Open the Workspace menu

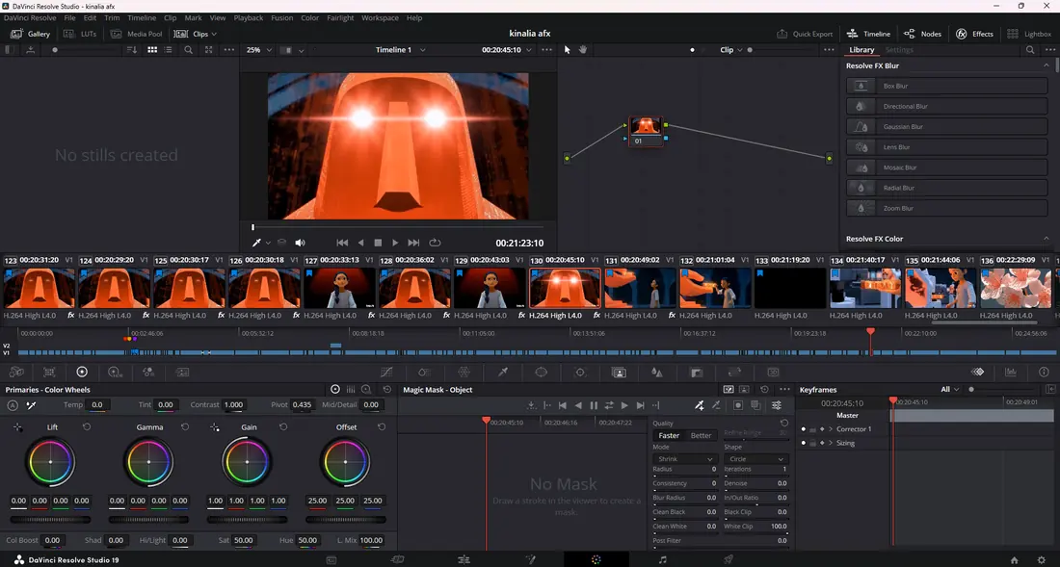380,18
